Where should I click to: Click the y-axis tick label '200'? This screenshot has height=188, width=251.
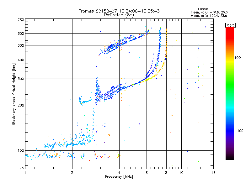click(x=21, y=105)
